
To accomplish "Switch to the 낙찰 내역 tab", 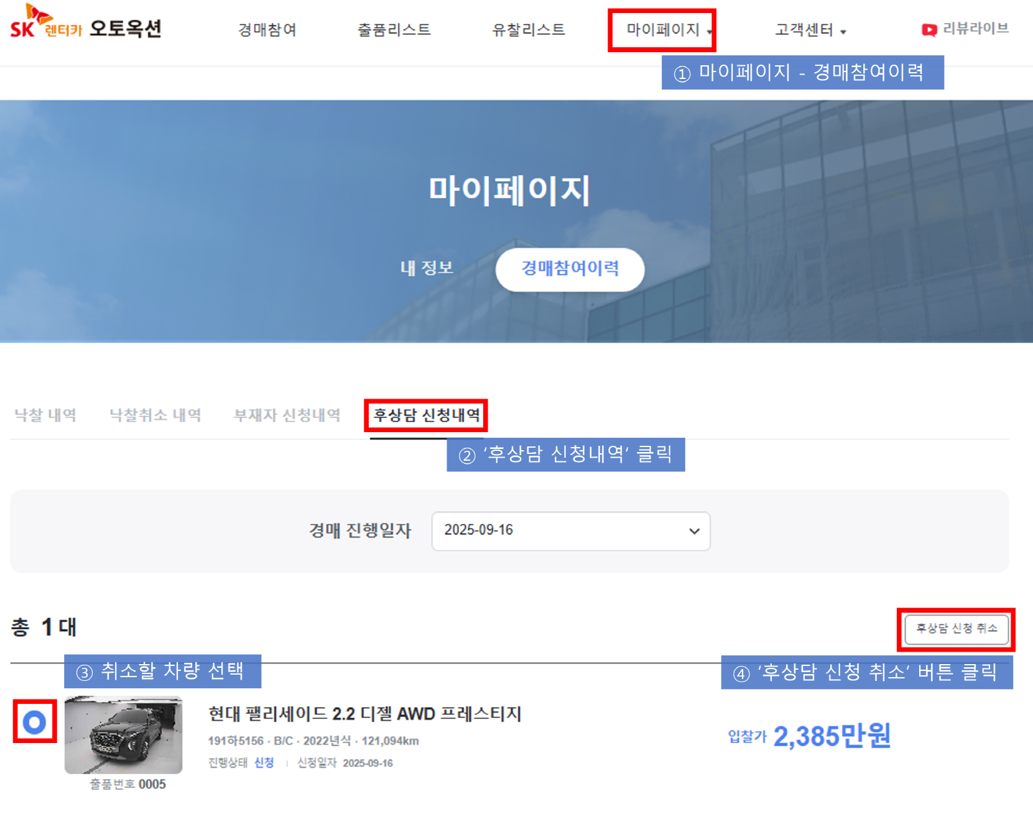I will 45,415.
